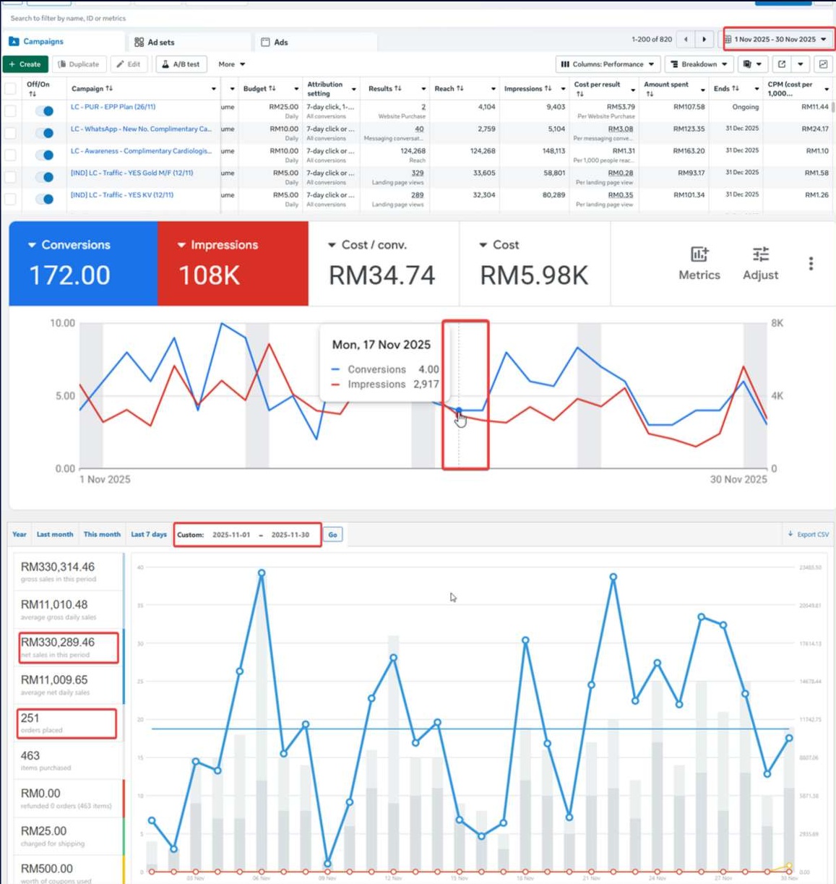Open the More dropdown menu
The width and height of the screenshot is (836, 884).
click(x=232, y=64)
